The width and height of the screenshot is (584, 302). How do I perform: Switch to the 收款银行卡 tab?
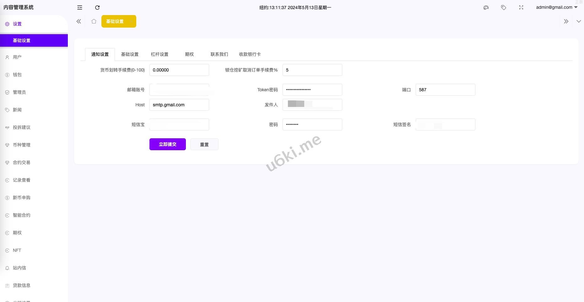point(250,54)
